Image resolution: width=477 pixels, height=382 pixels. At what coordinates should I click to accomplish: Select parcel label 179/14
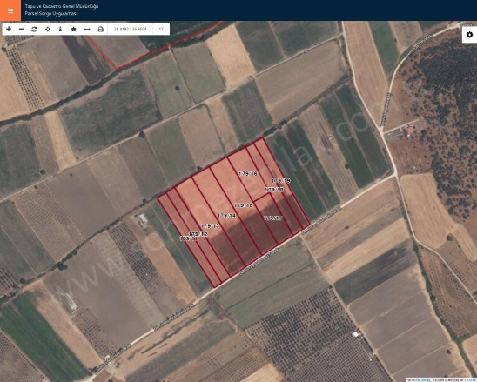[x=226, y=216]
